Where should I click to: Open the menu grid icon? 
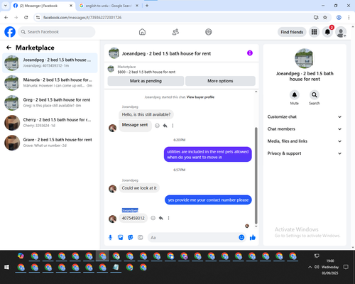(x=314, y=32)
